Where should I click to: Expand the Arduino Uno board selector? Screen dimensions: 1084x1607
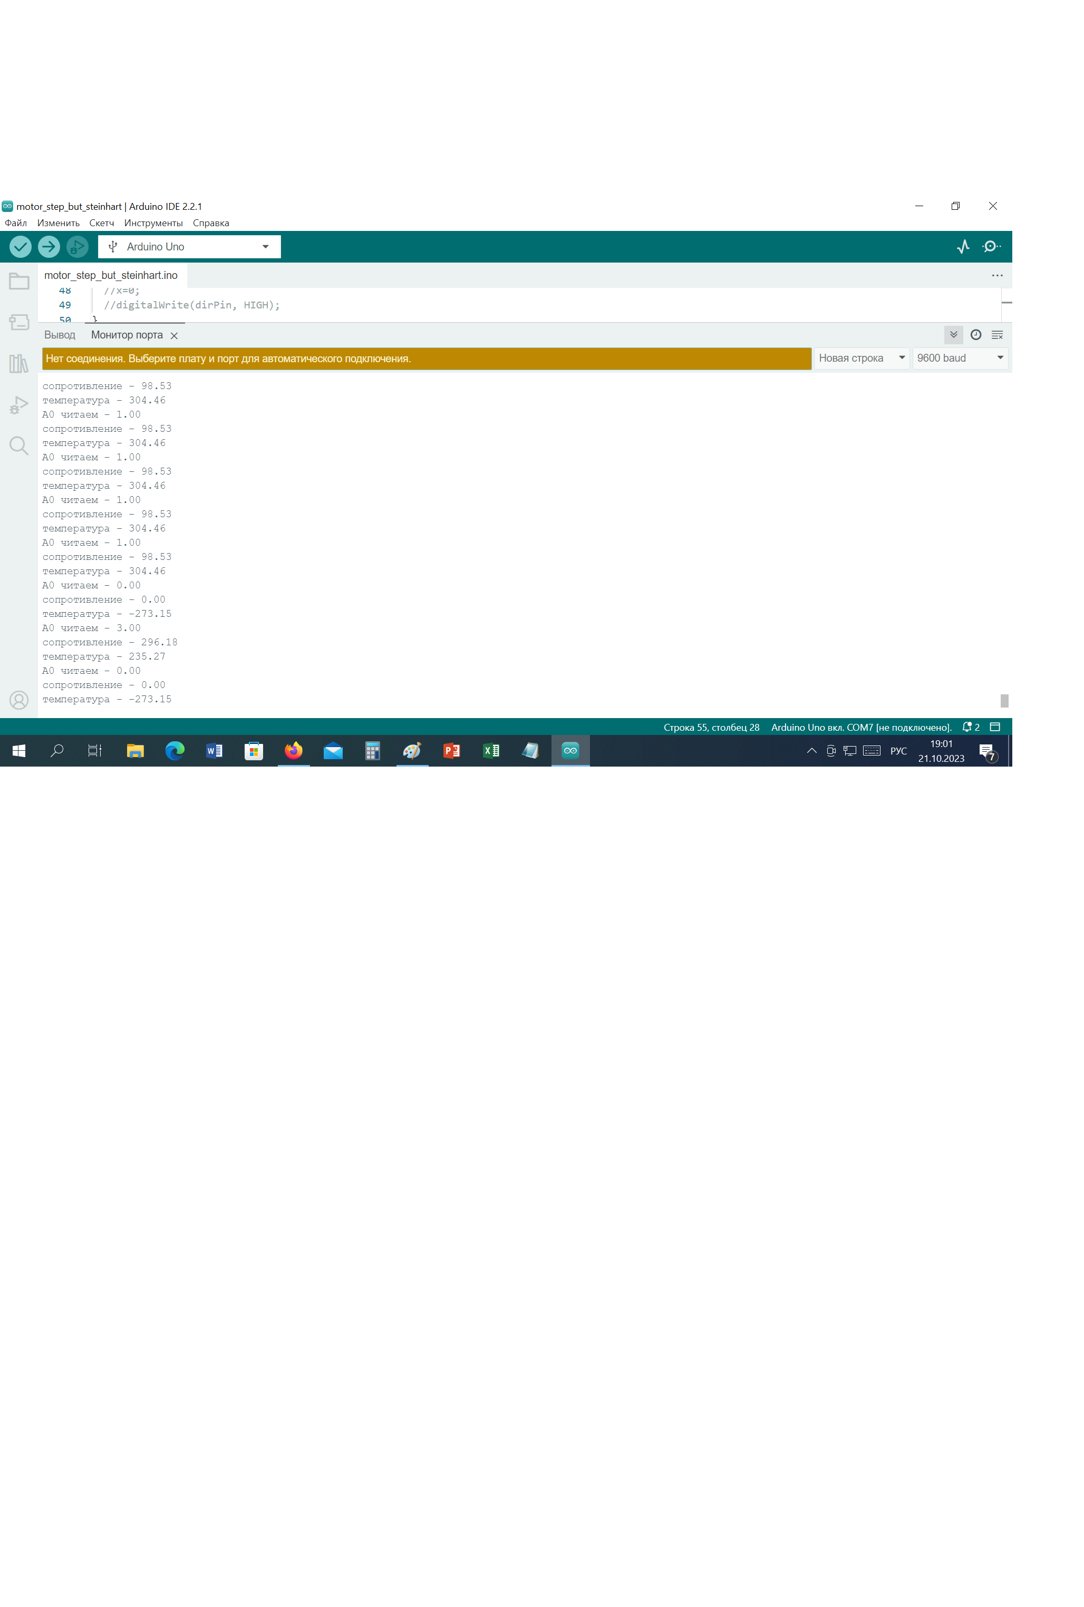click(x=189, y=247)
